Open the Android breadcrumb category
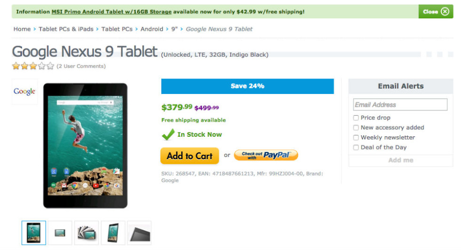The image size is (461, 250). pos(152,29)
